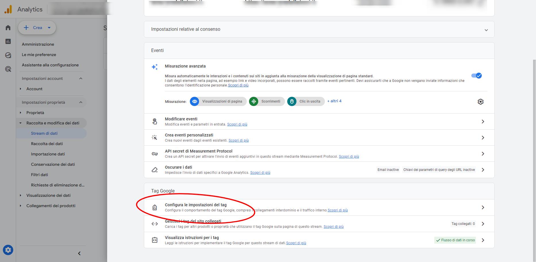This screenshot has height=262, width=536.
Task: Open the Explore icon in sidebar
Action: click(x=8, y=55)
